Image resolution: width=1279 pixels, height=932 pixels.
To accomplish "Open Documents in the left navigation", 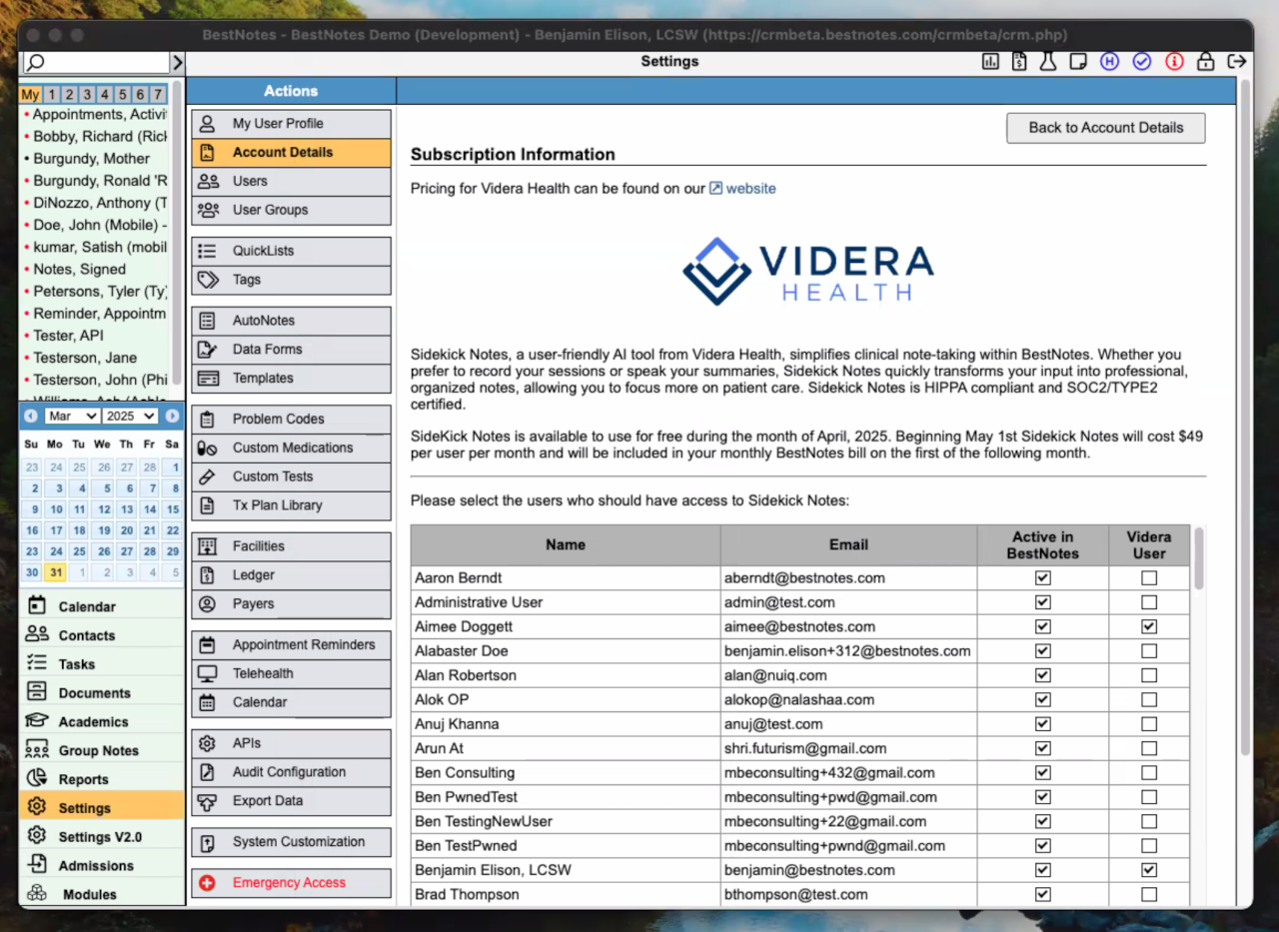I will point(102,693).
